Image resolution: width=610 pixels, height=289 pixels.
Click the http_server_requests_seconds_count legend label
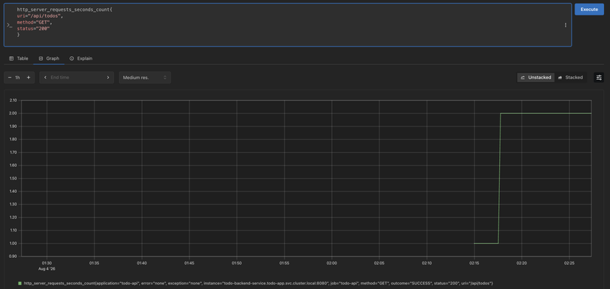point(258,283)
